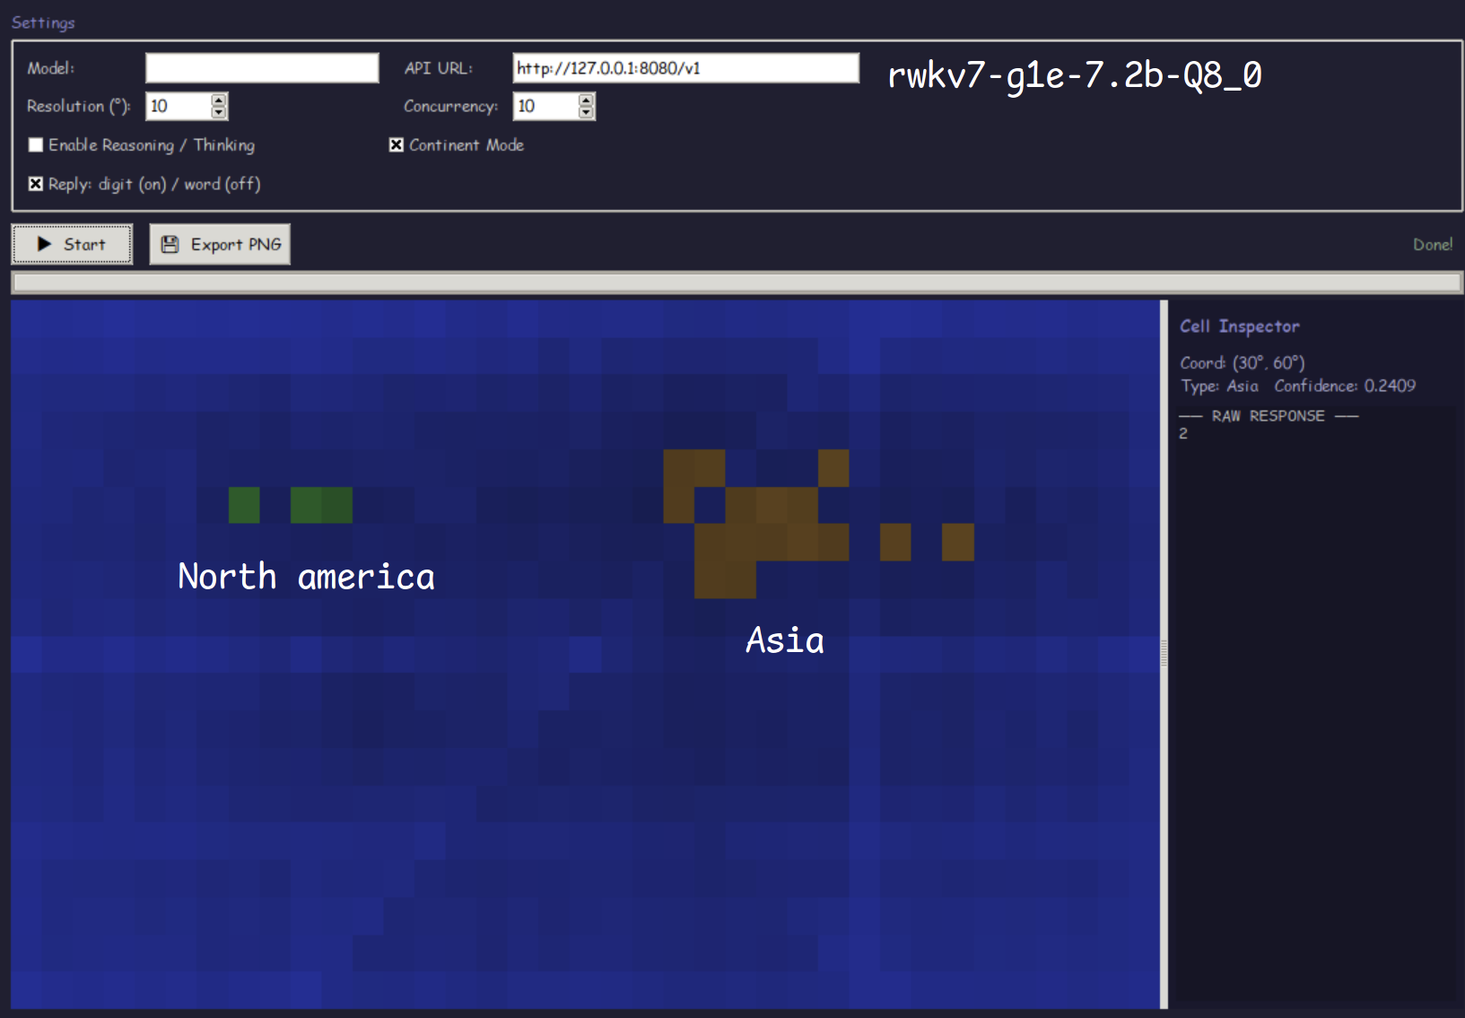Click the 'Coord: (30°, 60°)' text

[1243, 362]
